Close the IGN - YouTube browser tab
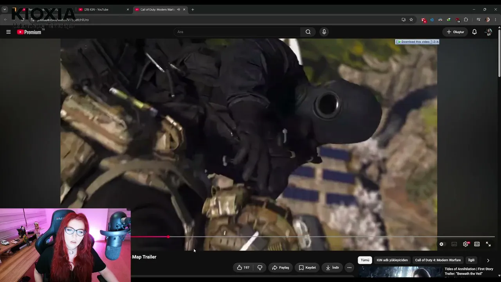 128,9
